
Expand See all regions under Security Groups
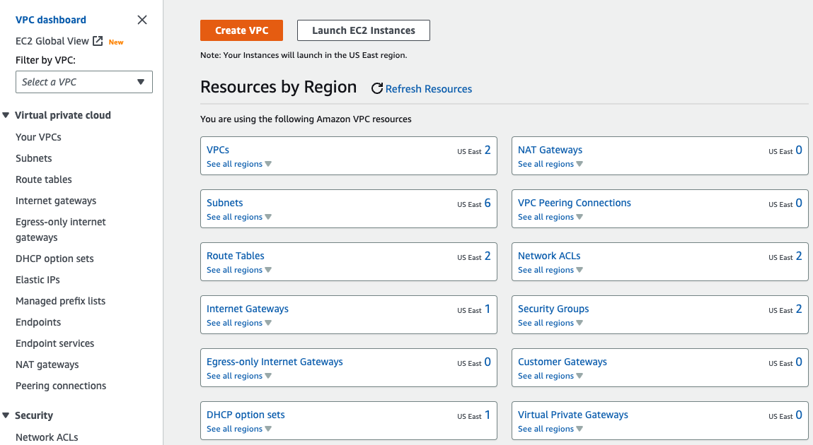550,323
